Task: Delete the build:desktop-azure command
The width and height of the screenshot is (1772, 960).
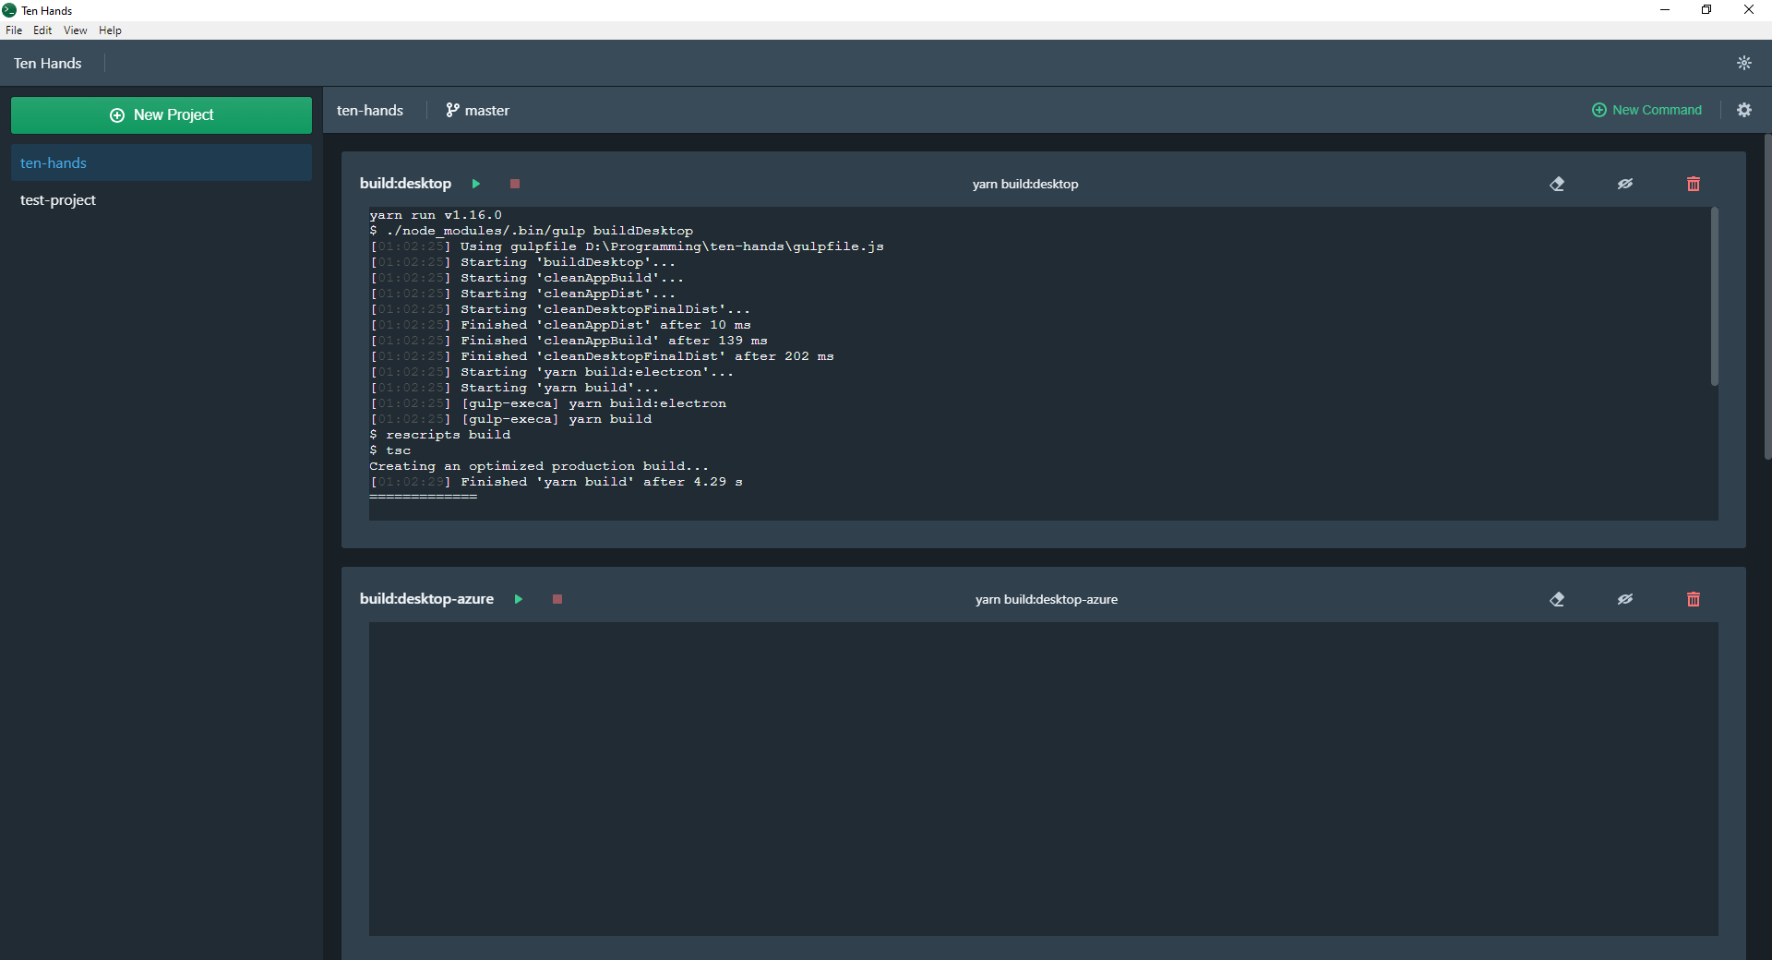Action: [1693, 599]
